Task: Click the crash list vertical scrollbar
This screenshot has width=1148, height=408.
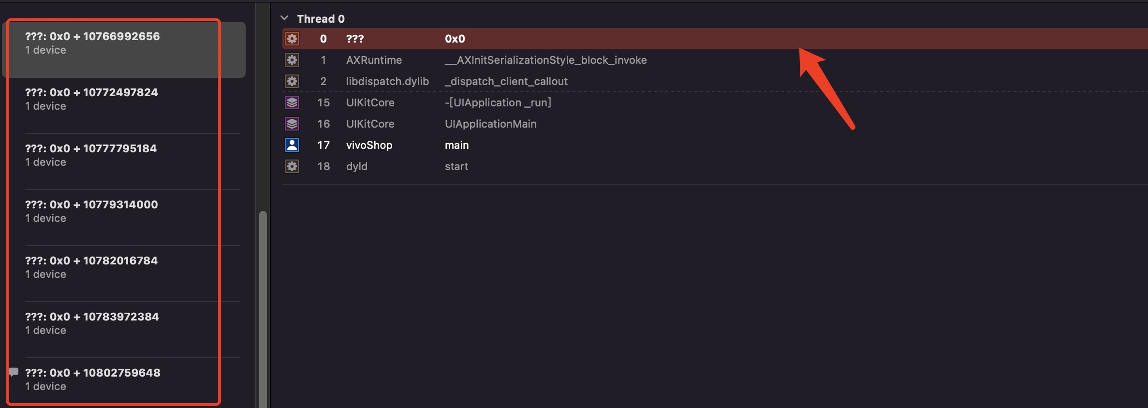Action: click(263, 309)
